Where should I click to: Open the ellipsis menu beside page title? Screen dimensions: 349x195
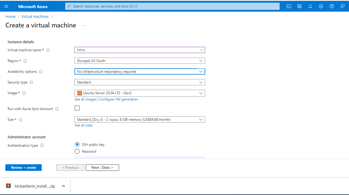click(85, 25)
